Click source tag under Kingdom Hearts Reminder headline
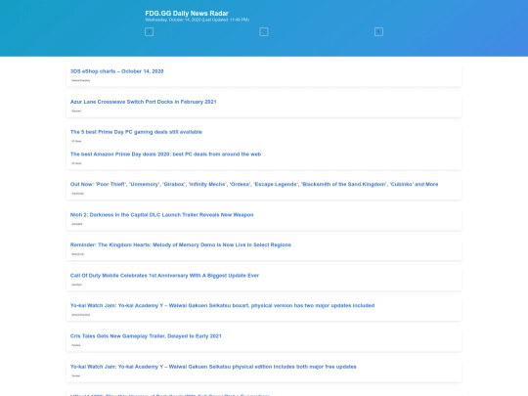This screenshot has height=396, width=528. tap(78, 254)
